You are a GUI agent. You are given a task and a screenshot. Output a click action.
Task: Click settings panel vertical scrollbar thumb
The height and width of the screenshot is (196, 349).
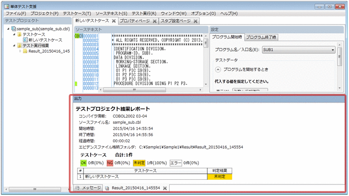tap(339, 57)
